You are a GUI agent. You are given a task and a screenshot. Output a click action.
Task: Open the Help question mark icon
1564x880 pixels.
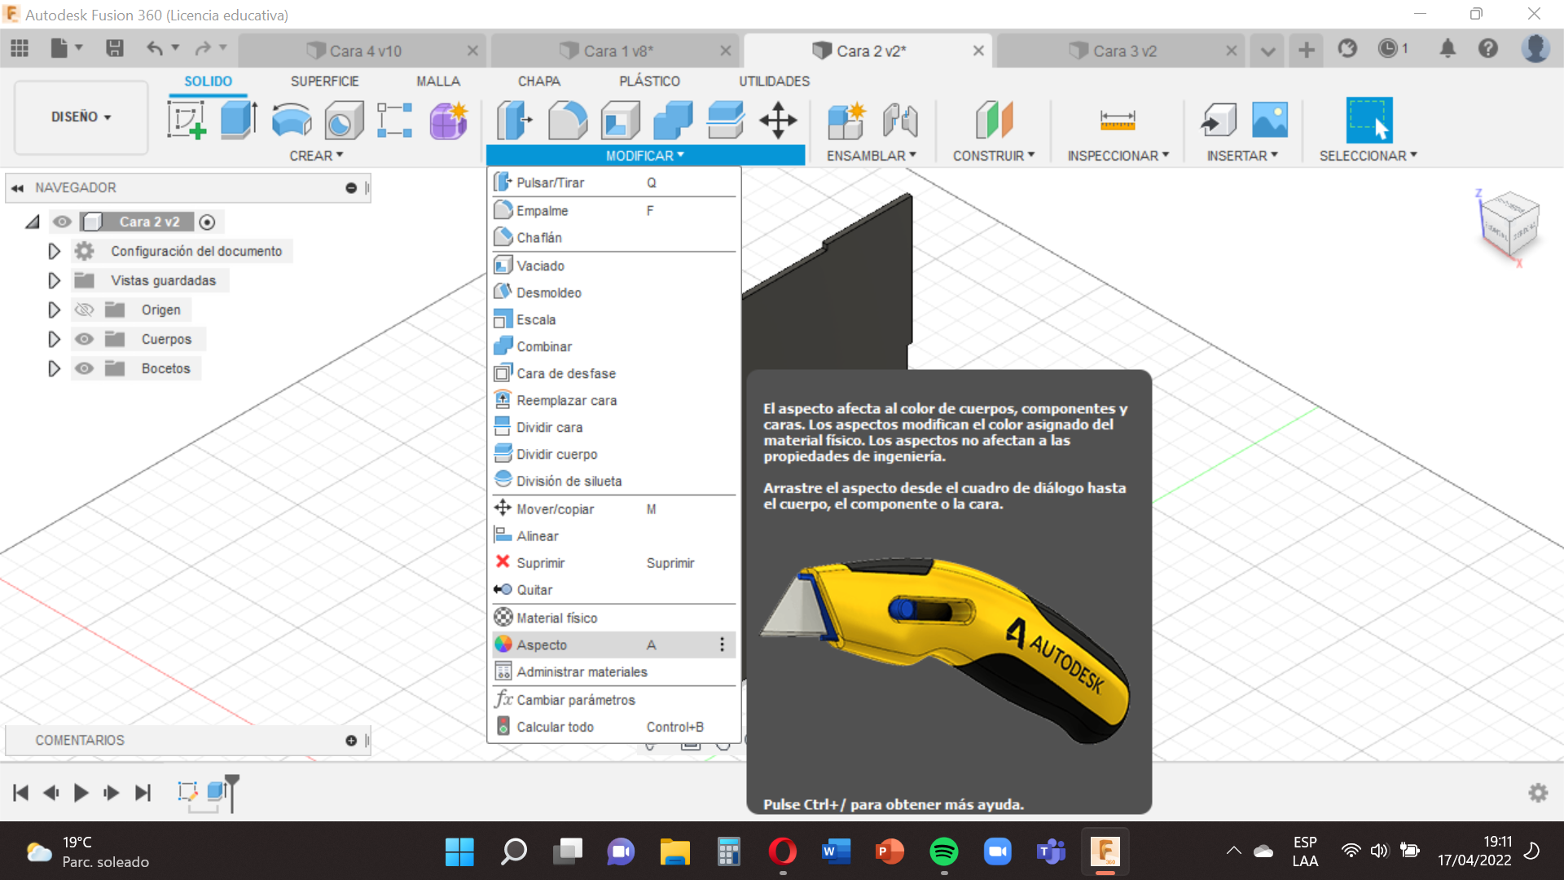[1488, 49]
